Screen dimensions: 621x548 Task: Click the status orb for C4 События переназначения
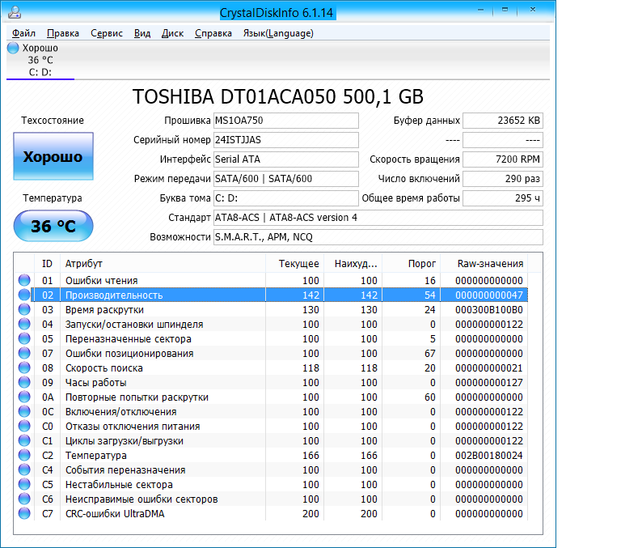24,469
